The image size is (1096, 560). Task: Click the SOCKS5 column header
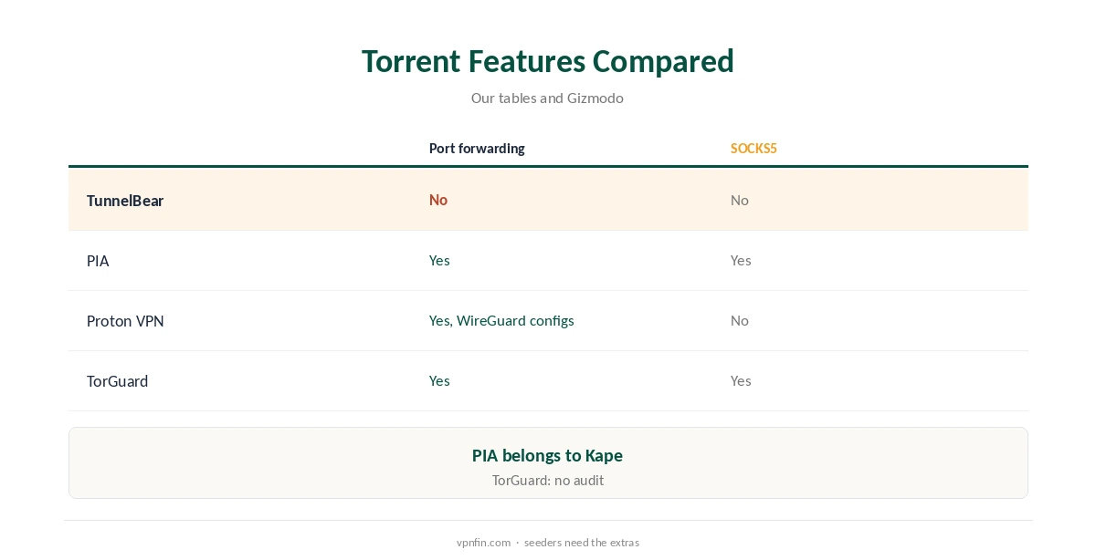tap(753, 149)
